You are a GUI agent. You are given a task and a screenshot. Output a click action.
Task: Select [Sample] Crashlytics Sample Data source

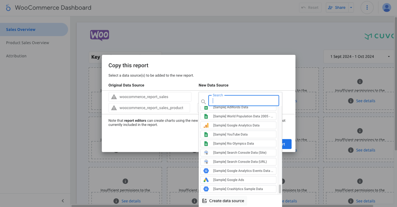[x=238, y=189]
